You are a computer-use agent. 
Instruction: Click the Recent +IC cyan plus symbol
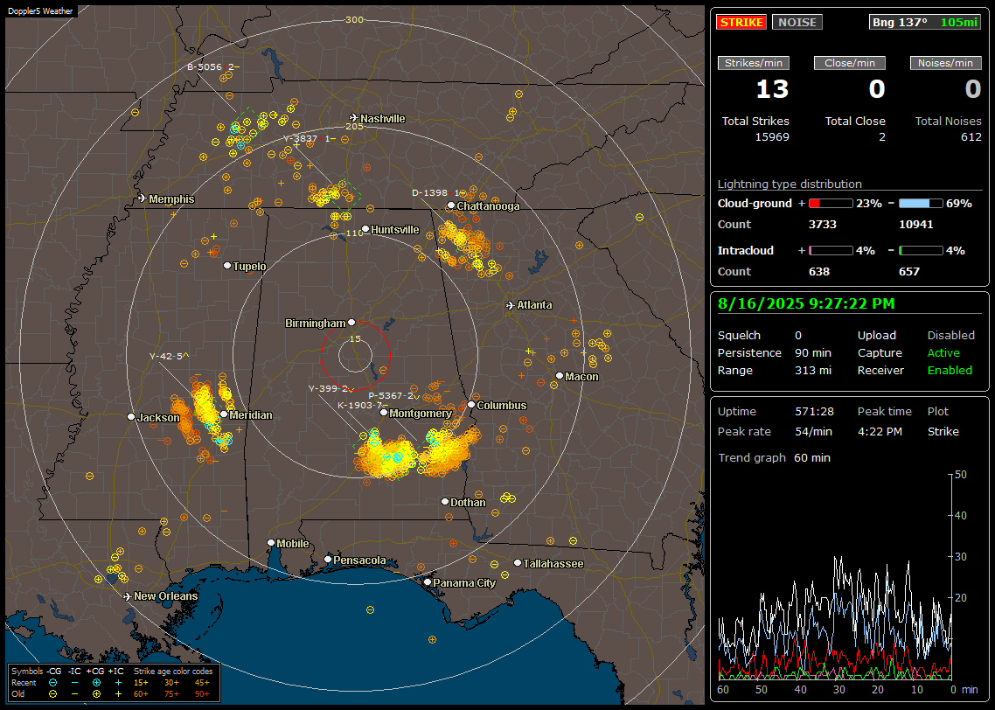(118, 683)
